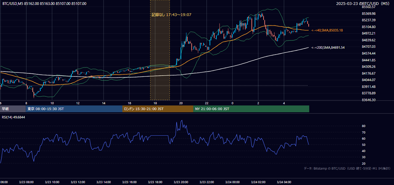
Task: Click the NY 21:00-06:00 JST session bar
Action: click(x=251, y=109)
